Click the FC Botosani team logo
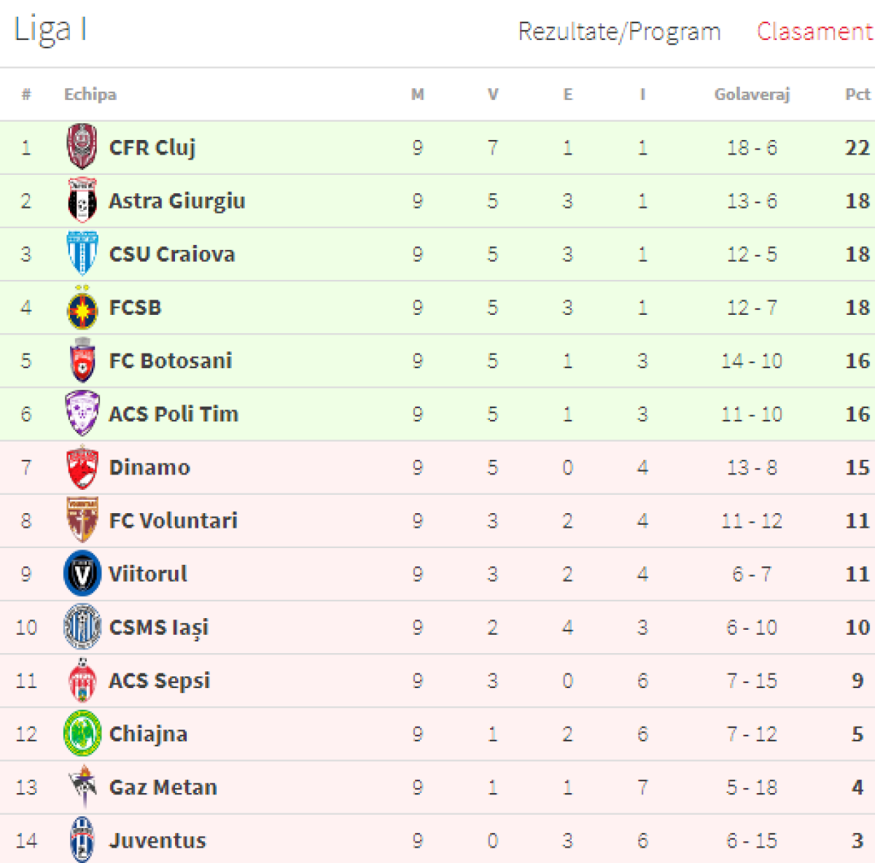The width and height of the screenshot is (875, 863). pyautogui.click(x=82, y=361)
